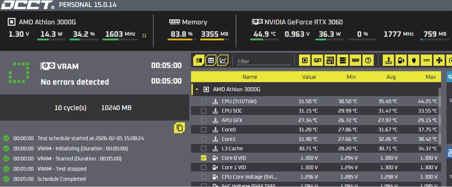Screen dimensions: 452x187
Task: Click the CPU icon beside AMD Athlon 3000G header
Action: [12, 22]
